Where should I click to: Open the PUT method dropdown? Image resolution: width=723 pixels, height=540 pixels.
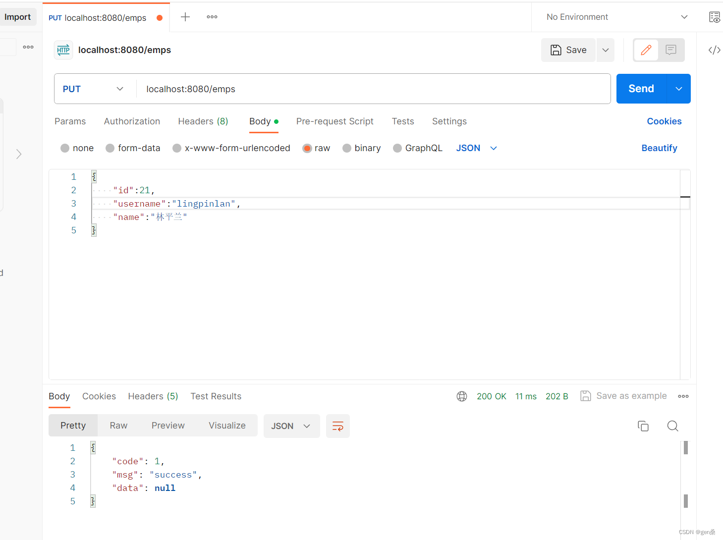93,89
